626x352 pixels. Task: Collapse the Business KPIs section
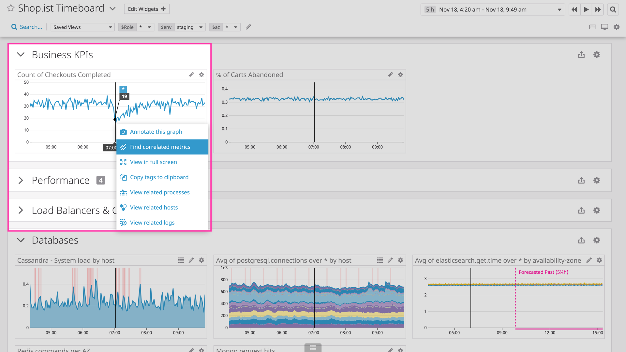pyautogui.click(x=21, y=55)
